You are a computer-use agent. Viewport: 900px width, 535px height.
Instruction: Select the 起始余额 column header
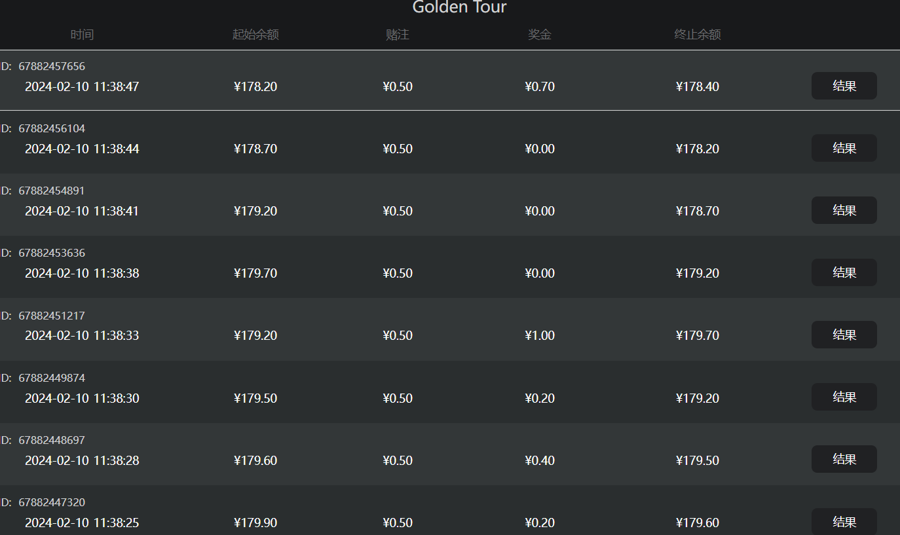pos(255,35)
